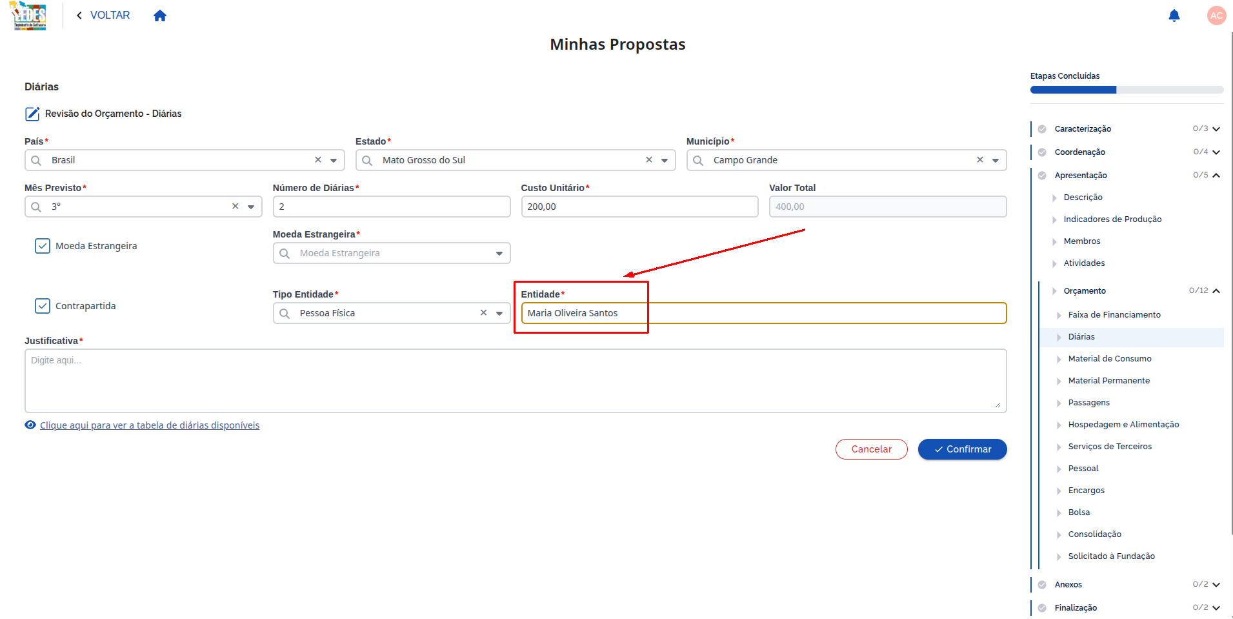Open the Consolidação item
Viewport: 1233px width, 619px height.
click(1094, 534)
